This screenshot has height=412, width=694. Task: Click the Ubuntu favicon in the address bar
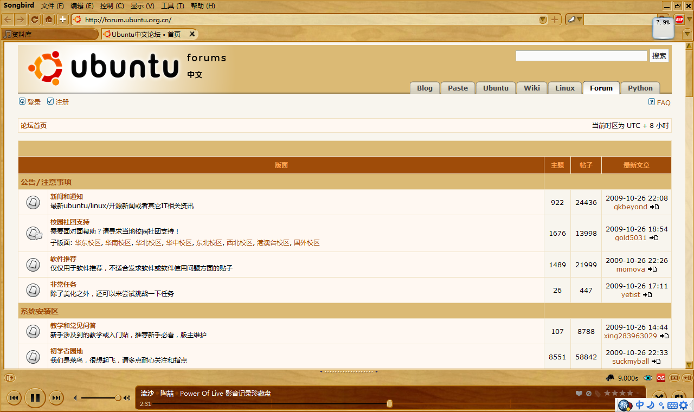tap(77, 20)
